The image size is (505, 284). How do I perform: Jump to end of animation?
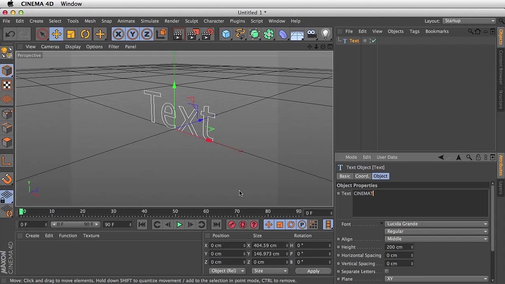[x=216, y=224]
